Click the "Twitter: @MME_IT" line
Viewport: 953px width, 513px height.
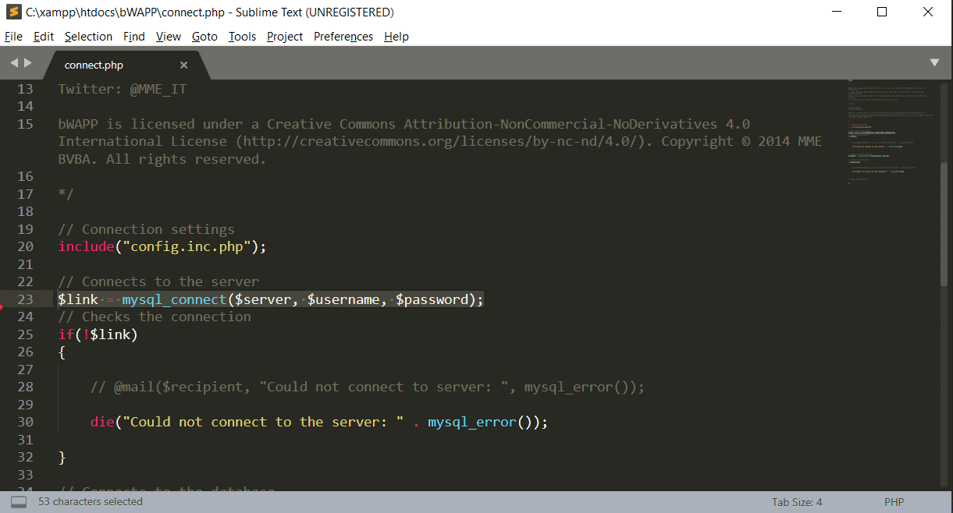123,89
